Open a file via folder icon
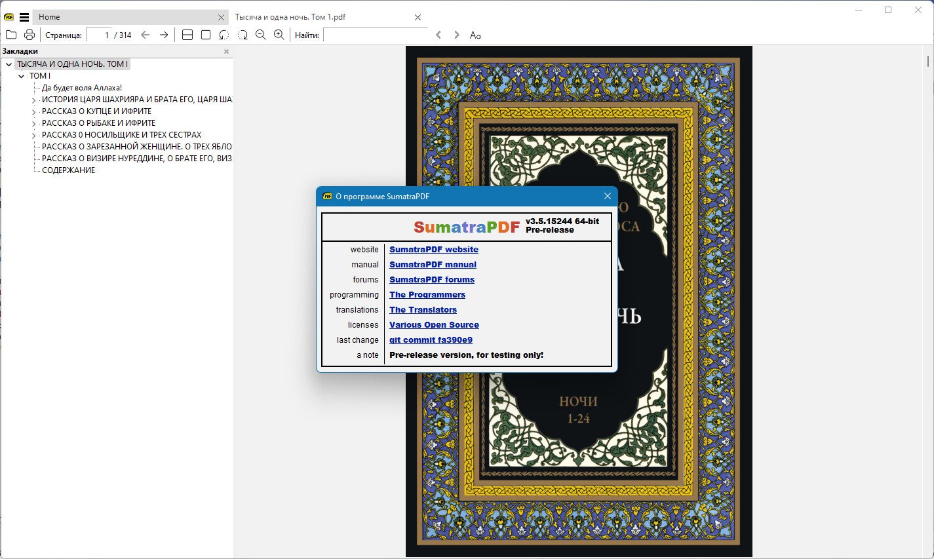This screenshot has width=934, height=559. [x=11, y=35]
